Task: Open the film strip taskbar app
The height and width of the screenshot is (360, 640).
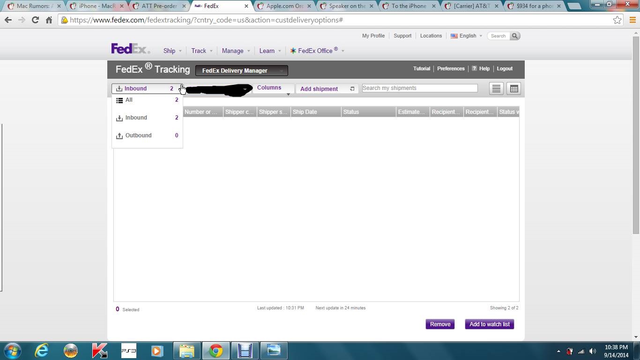Action: coord(245,351)
